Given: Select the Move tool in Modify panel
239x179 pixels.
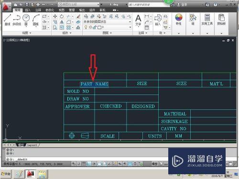Looking at the screenshot, I should click(55, 16).
